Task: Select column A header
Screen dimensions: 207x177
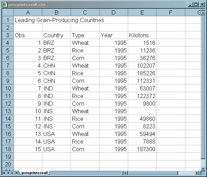Action: click(28, 12)
